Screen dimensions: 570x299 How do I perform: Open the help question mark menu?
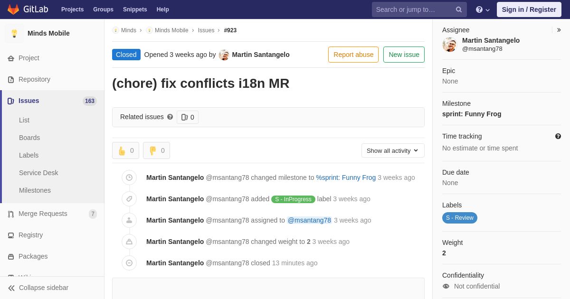[x=483, y=9]
